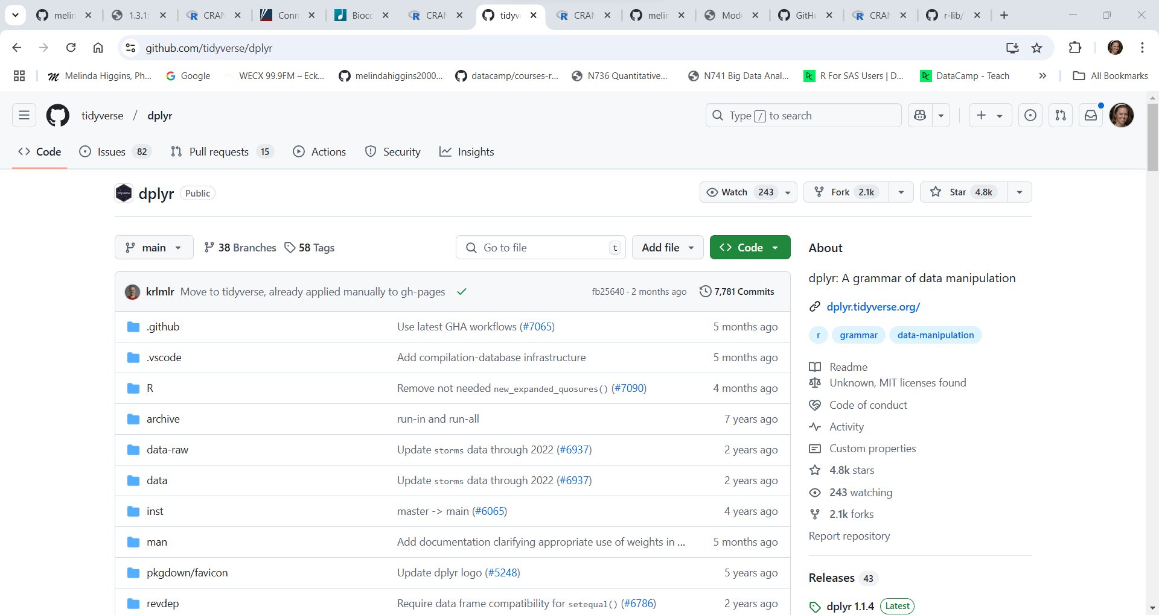This screenshot has height=615, width=1159.
Task: Open the notifications inbox icon
Action: [x=1091, y=115]
